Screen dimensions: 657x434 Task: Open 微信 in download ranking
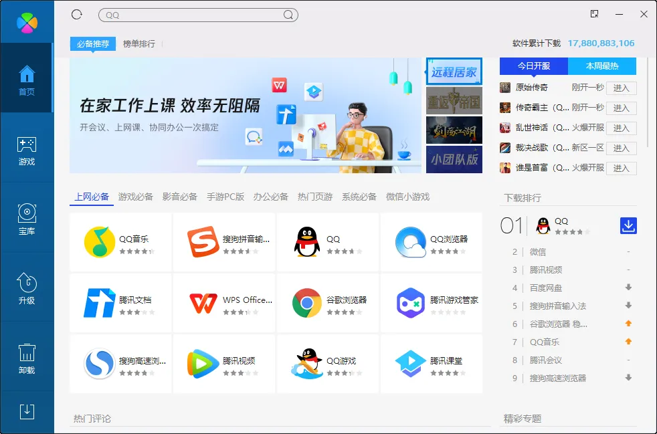[x=538, y=251]
